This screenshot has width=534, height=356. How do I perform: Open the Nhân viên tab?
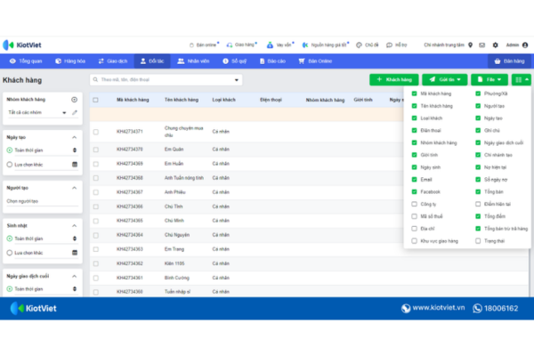tap(193, 61)
